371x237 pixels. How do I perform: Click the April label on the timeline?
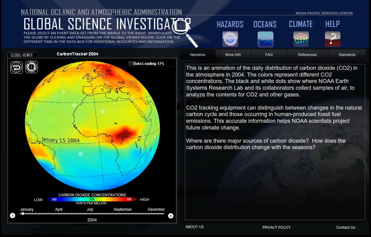[x=59, y=209]
